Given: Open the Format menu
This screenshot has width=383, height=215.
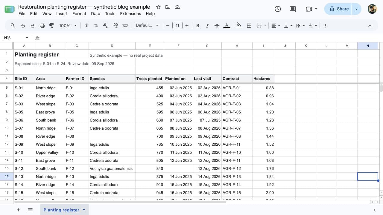Looking at the screenshot, I should click(79, 13).
